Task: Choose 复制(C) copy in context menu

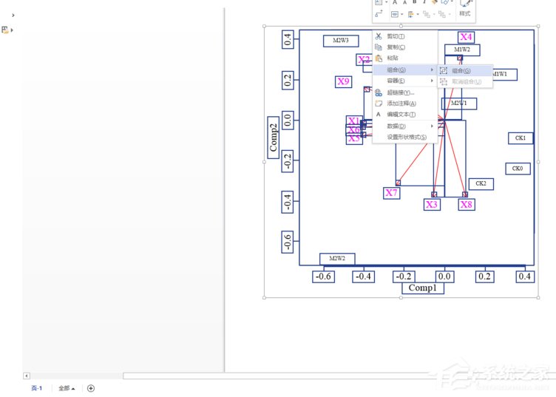Action: [x=405, y=47]
